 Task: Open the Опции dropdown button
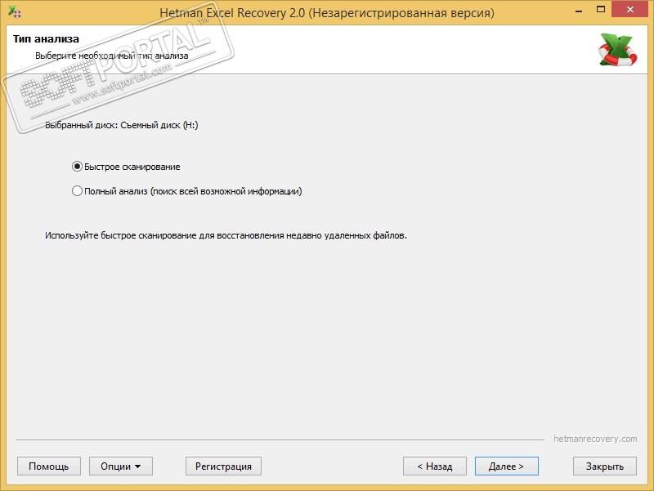pos(121,466)
